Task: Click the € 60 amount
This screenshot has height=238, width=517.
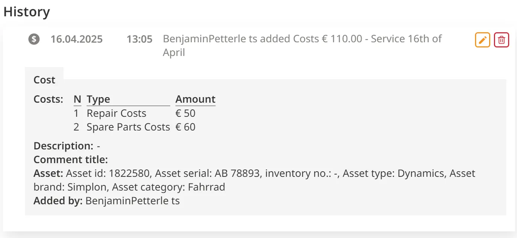Action: (x=185, y=127)
